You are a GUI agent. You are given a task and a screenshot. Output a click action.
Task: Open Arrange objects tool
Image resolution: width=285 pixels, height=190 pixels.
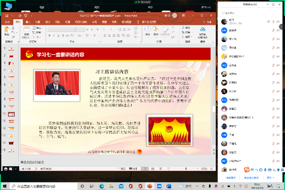point(156,31)
